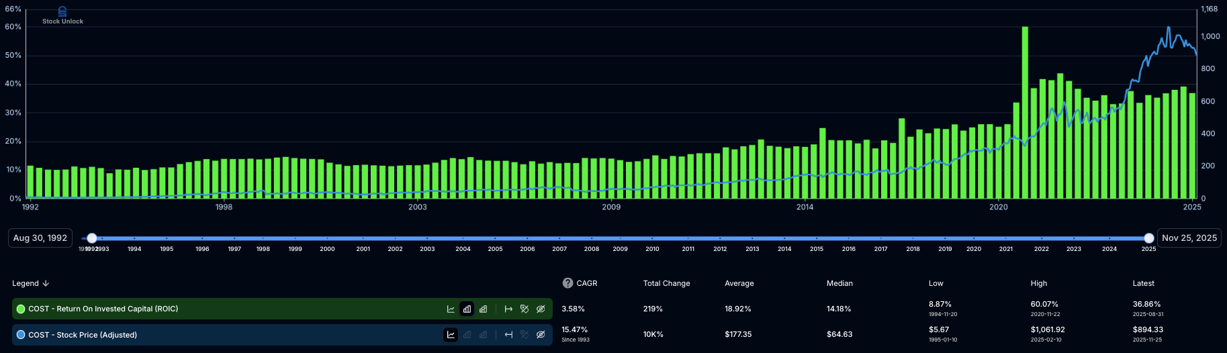Image resolution: width=1227 pixels, height=353 pixels.
Task: Switch Stock Price series to bar chart
Action: click(x=467, y=334)
